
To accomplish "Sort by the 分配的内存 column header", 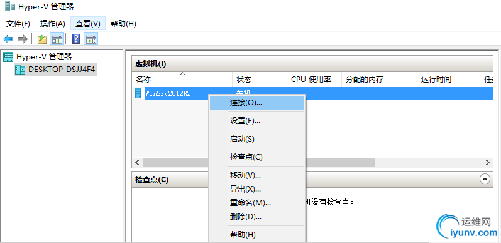I will pyautogui.click(x=379, y=80).
